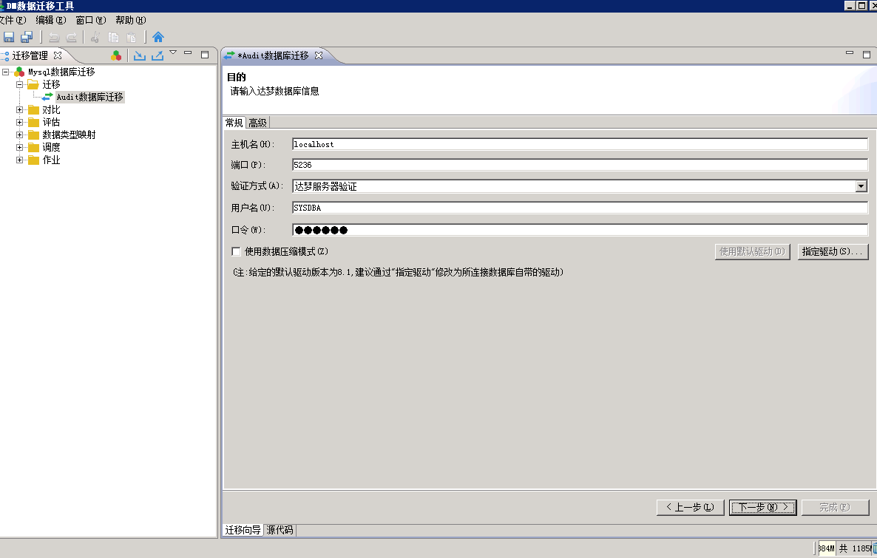Open the 验证方式 dropdown list

(861, 186)
